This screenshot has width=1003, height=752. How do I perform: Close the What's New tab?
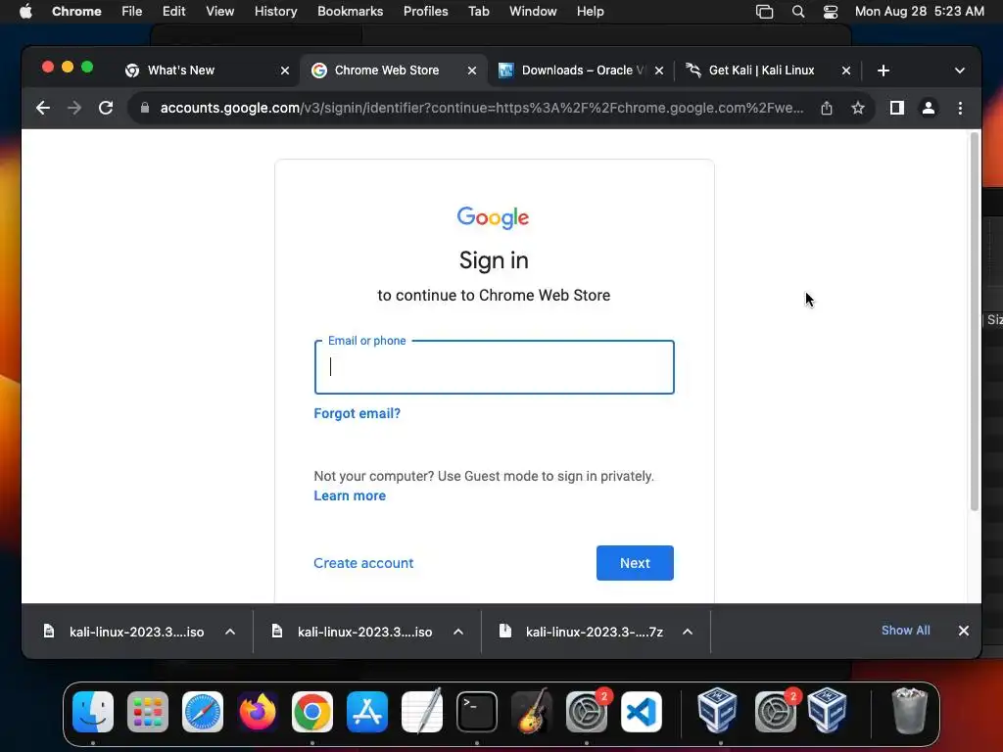285,70
